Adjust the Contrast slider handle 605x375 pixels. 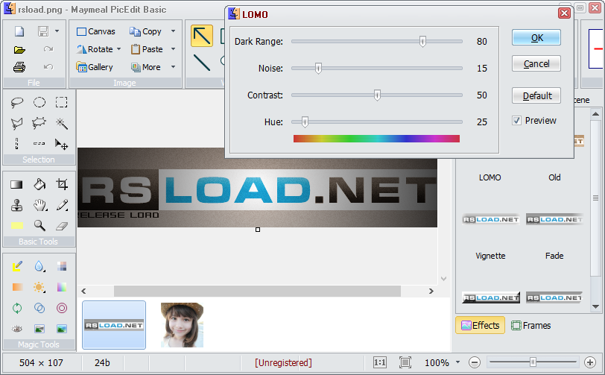tap(377, 95)
